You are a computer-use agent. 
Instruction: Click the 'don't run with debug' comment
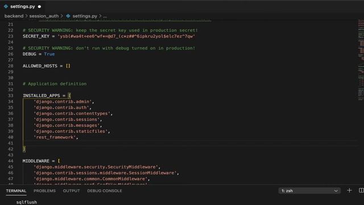(x=109, y=48)
